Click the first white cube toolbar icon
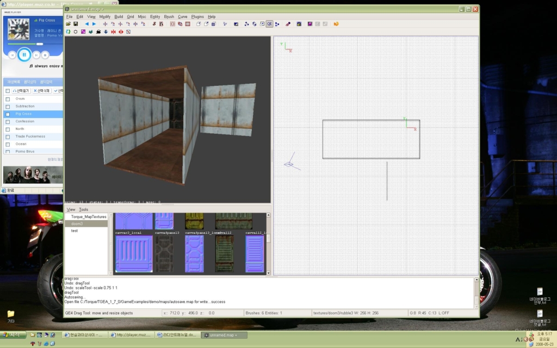 [x=199, y=24]
